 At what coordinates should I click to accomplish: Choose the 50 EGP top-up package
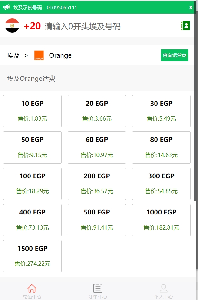pyautogui.click(x=32, y=147)
